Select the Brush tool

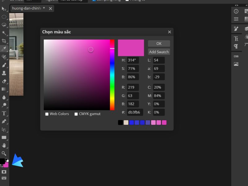pos(4,65)
